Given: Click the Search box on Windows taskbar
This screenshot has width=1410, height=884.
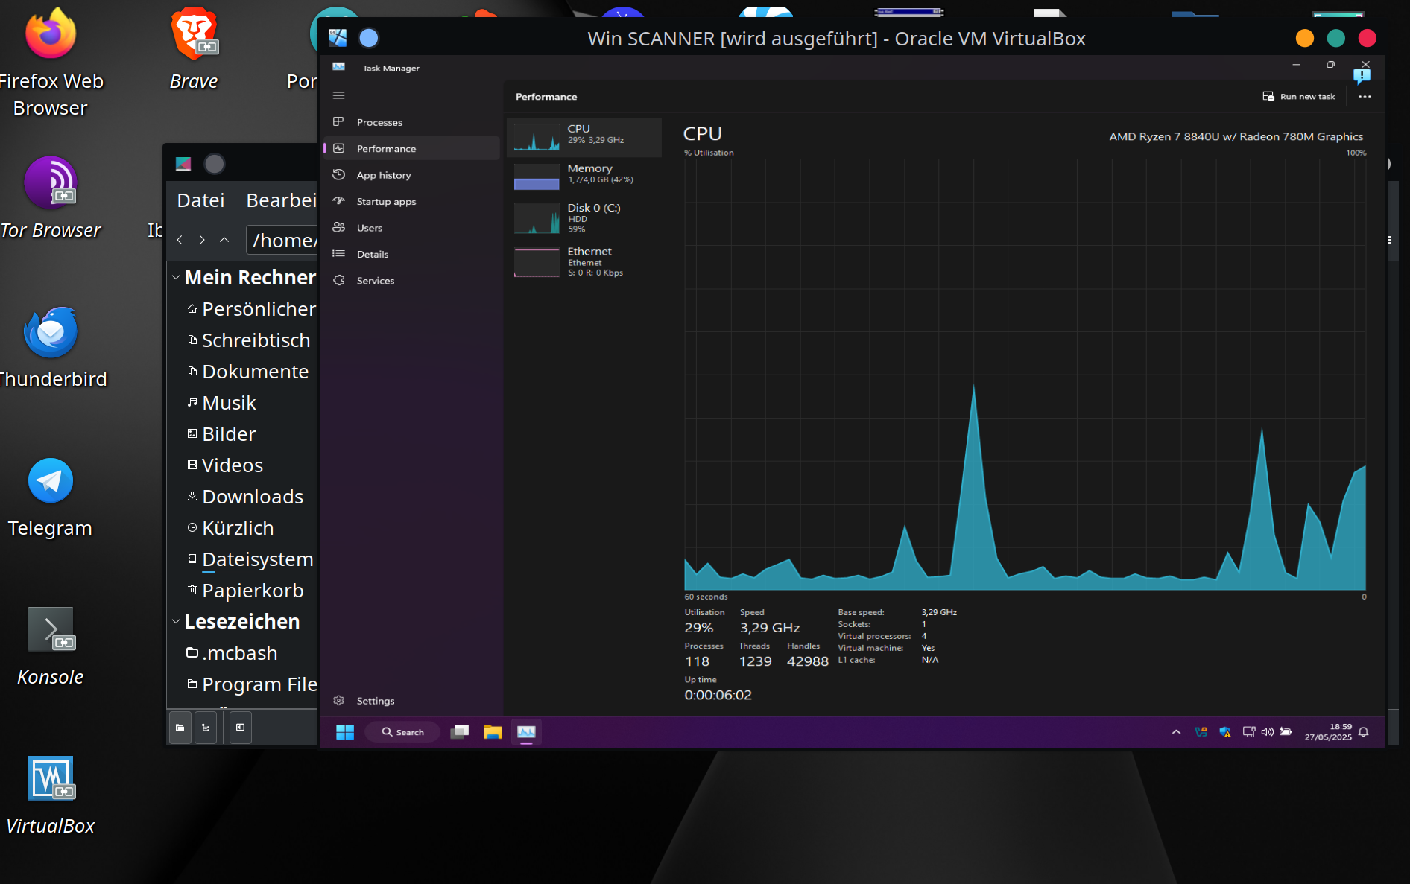Looking at the screenshot, I should pos(403,732).
